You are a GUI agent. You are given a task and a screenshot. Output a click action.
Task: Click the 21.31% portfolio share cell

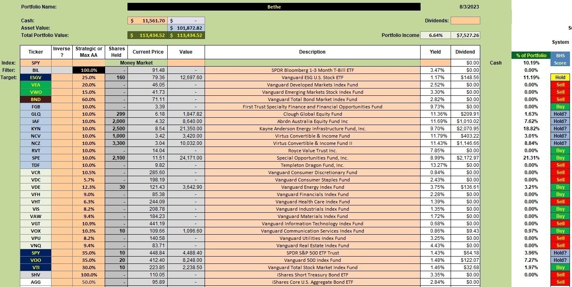[531, 158]
